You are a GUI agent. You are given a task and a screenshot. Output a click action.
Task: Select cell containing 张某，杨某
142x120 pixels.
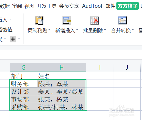(x=62, y=99)
